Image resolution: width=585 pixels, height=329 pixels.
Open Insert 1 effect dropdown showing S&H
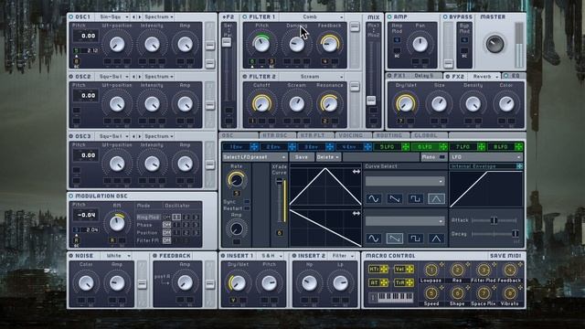pyautogui.click(x=271, y=256)
